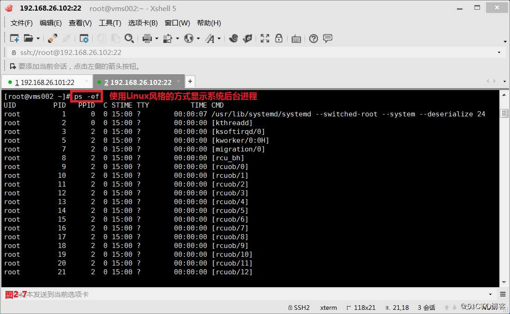Click SSH2 in the status bar
Viewport: 510px width, 314px height.
click(x=299, y=308)
